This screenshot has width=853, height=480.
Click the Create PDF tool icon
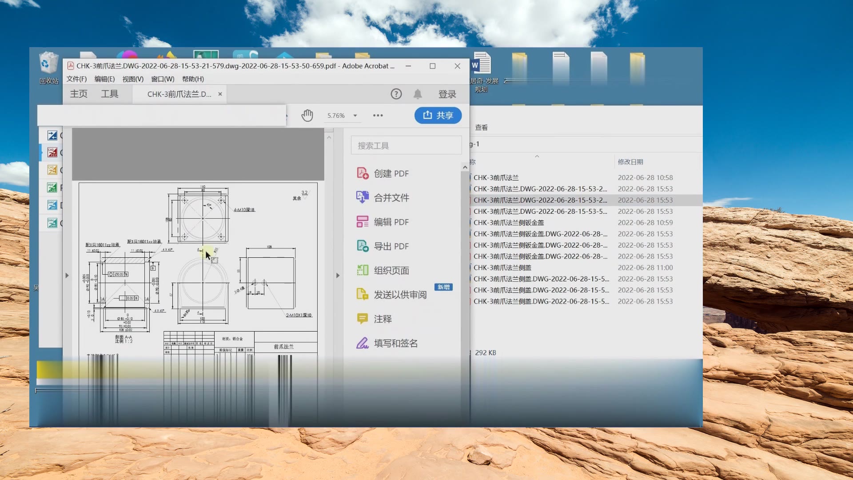tap(363, 173)
